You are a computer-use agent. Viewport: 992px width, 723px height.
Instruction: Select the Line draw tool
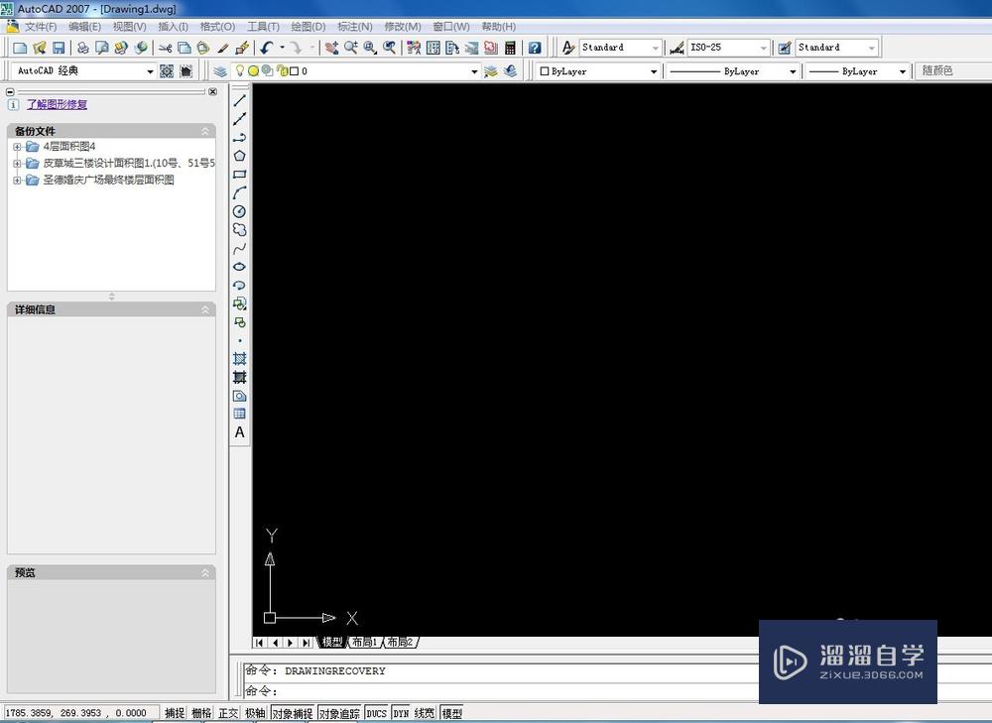240,100
